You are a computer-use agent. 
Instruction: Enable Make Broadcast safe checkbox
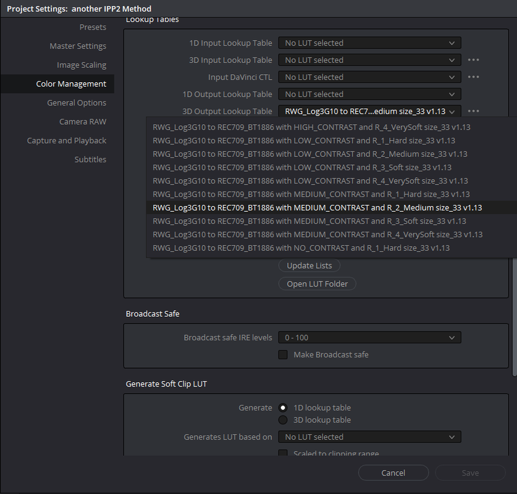pyautogui.click(x=283, y=354)
